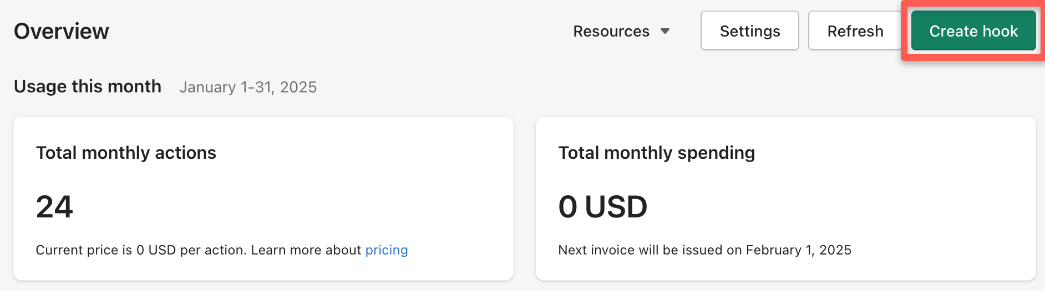The image size is (1045, 291).
Task: Click the Total monthly spending title
Action: (657, 153)
